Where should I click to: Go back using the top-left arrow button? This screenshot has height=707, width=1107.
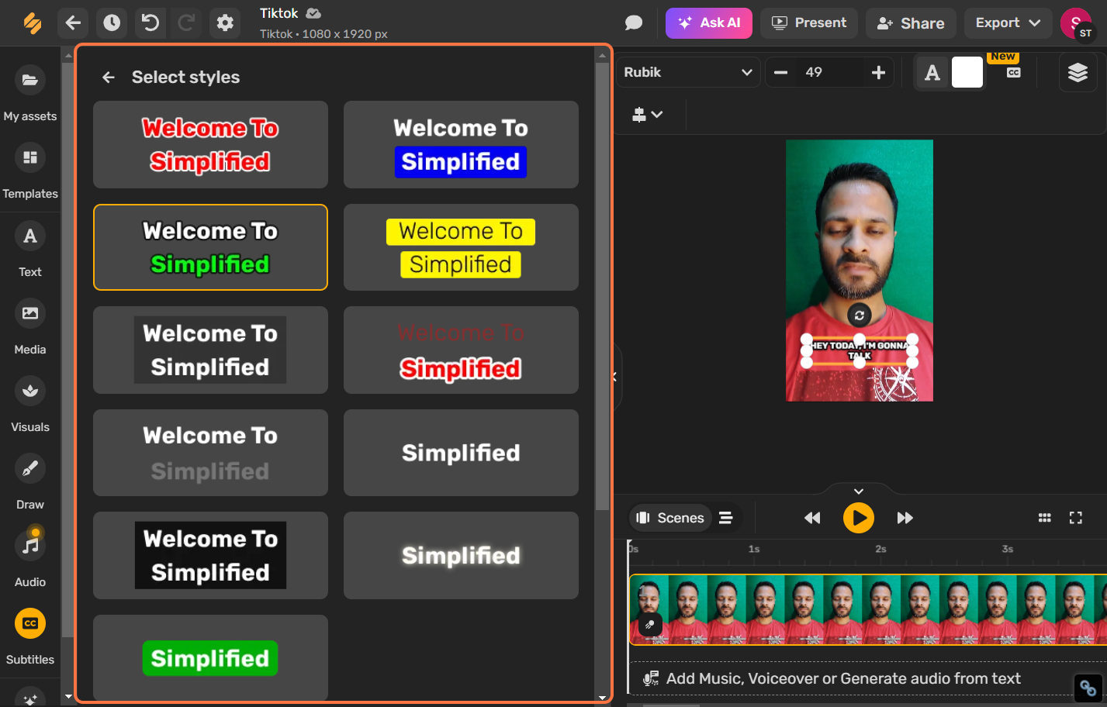73,23
